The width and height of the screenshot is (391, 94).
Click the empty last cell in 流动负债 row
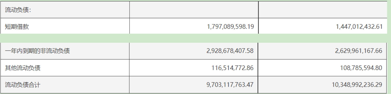tap(322, 10)
